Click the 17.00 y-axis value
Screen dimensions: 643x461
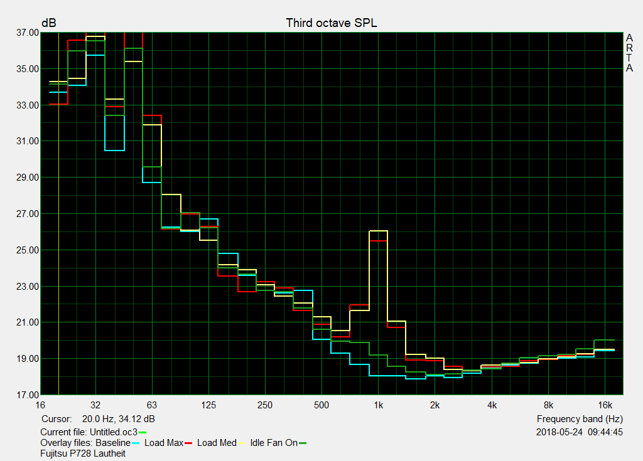point(28,395)
